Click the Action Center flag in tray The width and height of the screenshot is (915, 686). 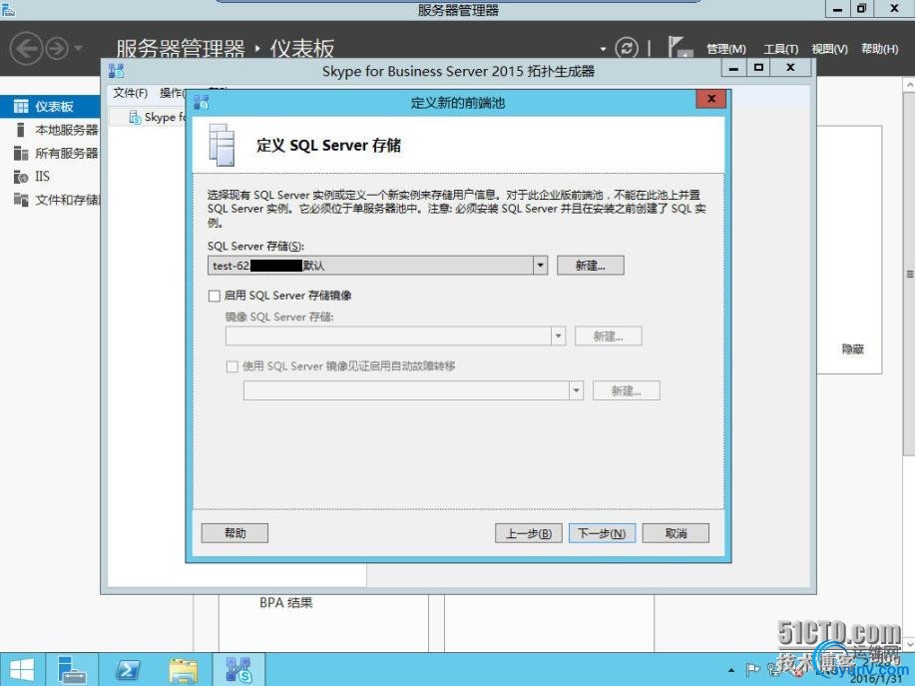pos(752,670)
